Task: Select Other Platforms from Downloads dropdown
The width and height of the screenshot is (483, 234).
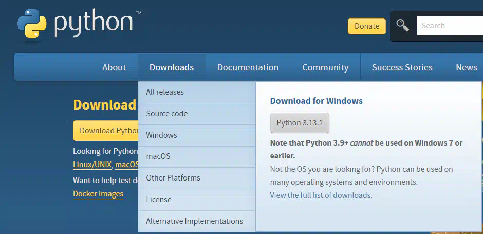Action: 197,178
